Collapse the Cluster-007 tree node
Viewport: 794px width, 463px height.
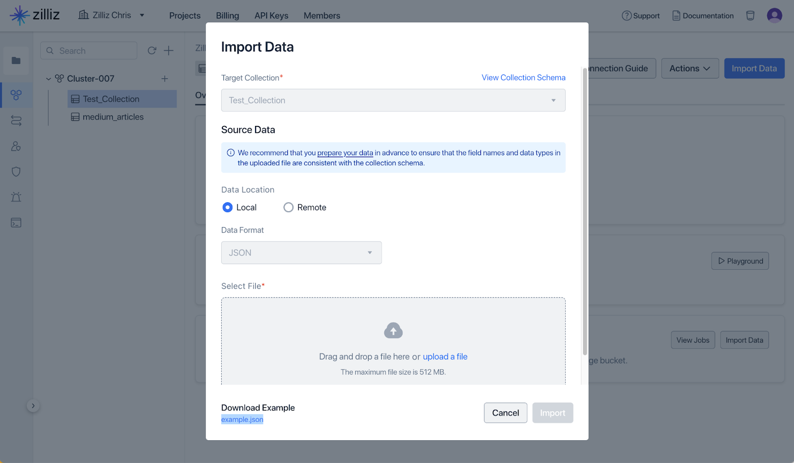[x=49, y=79]
